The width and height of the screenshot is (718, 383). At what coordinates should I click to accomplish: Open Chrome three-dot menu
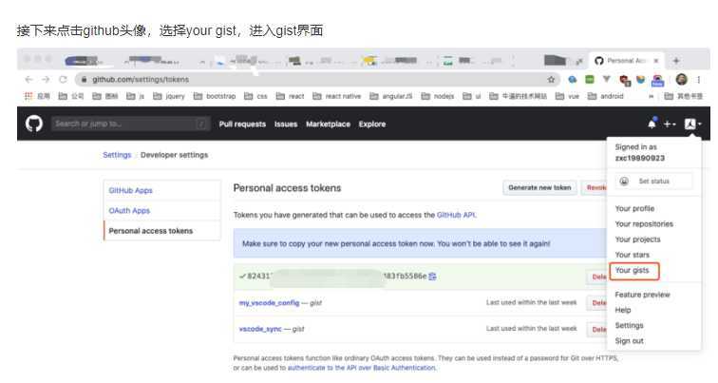pyautogui.click(x=699, y=79)
